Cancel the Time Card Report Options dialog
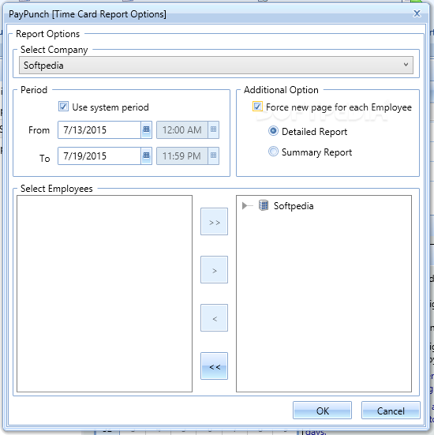 pyautogui.click(x=391, y=411)
